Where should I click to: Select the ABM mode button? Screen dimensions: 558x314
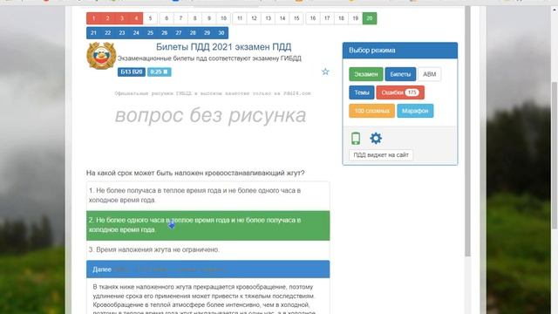(x=429, y=74)
